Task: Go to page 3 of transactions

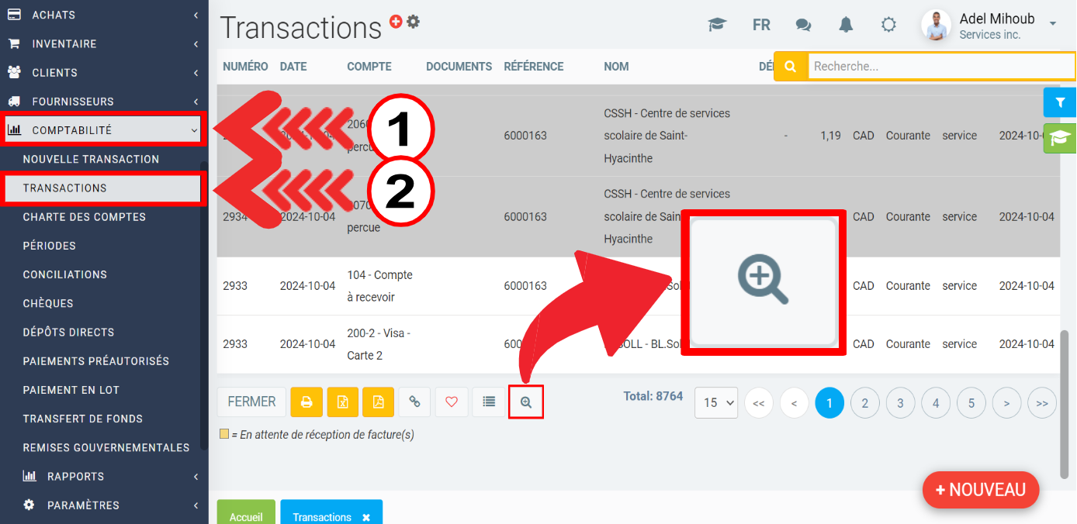Action: pyautogui.click(x=900, y=403)
